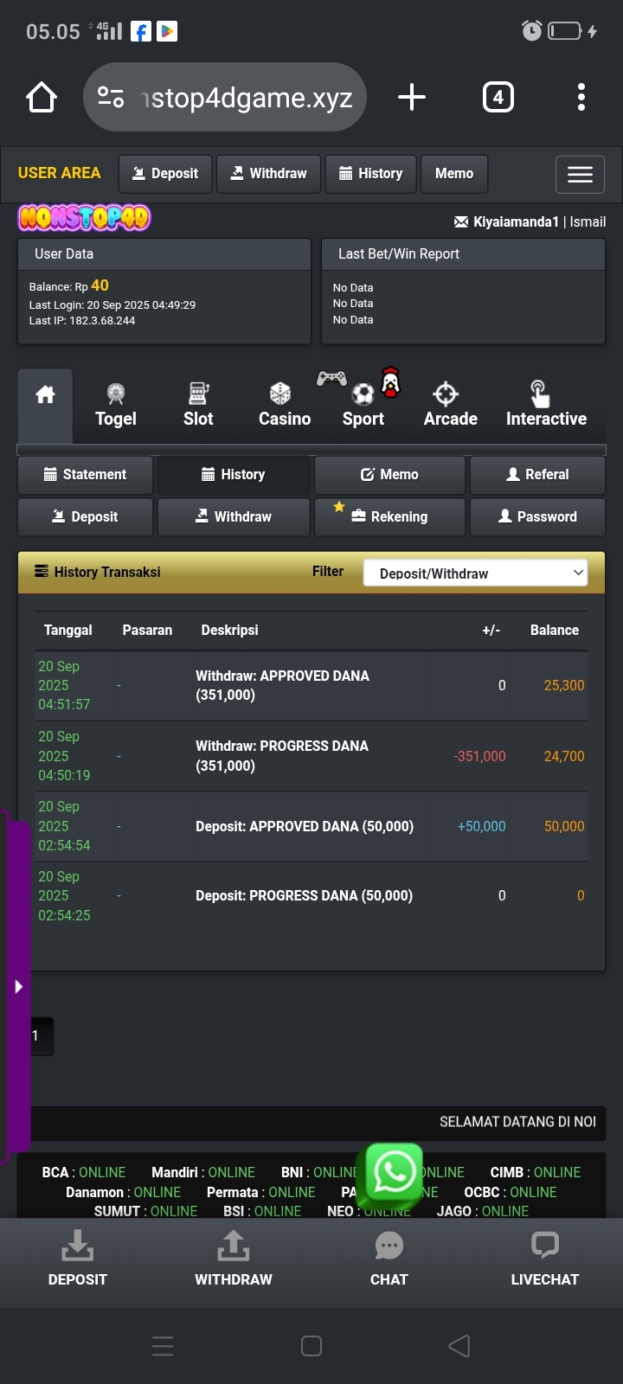Viewport: 623px width, 1384px height.
Task: Expand the purple side panel arrow
Action: (18, 986)
